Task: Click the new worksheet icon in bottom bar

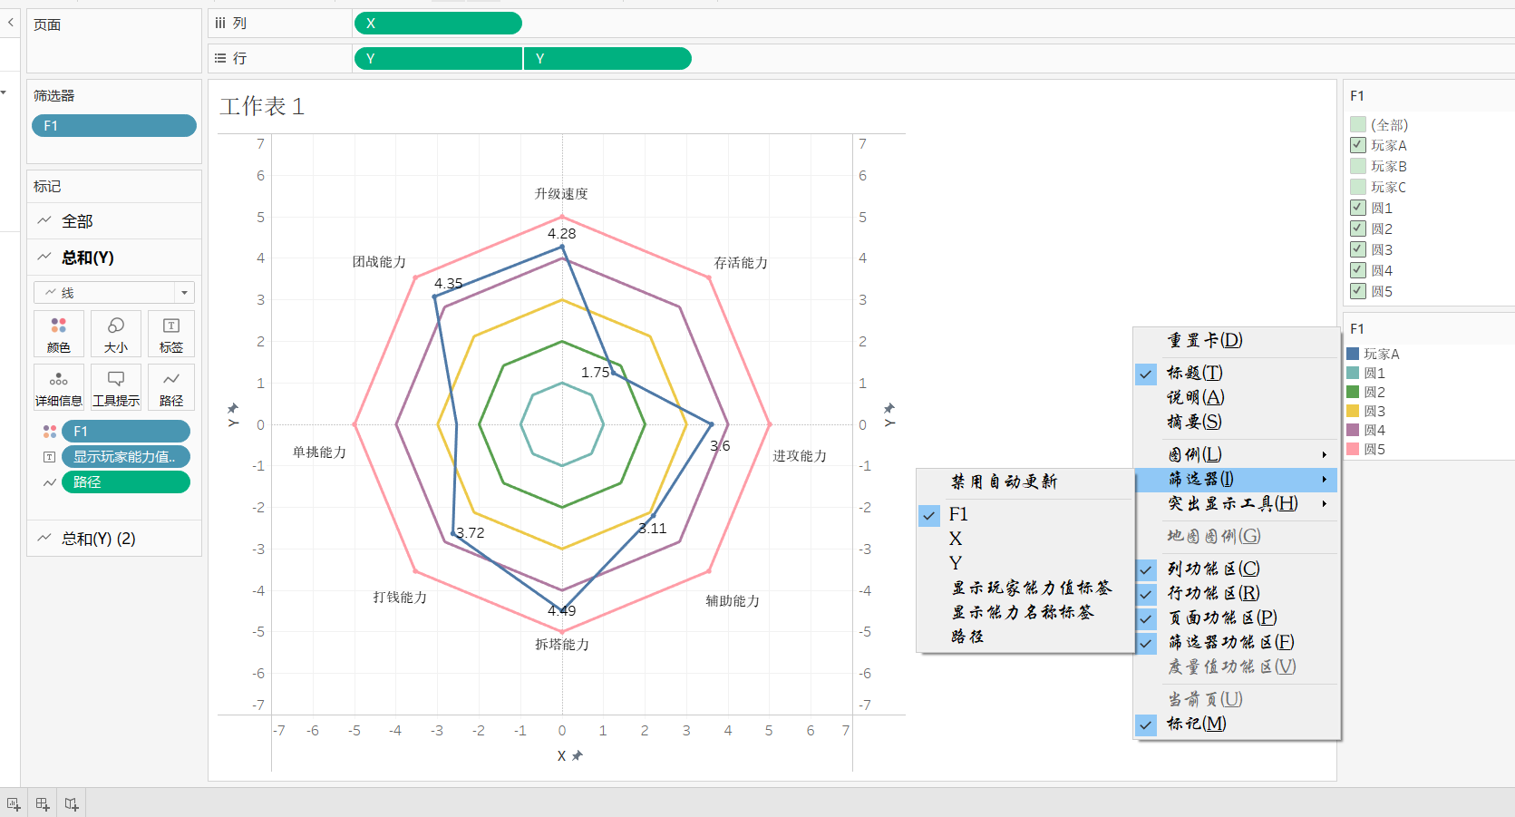Action: pyautogui.click(x=14, y=803)
